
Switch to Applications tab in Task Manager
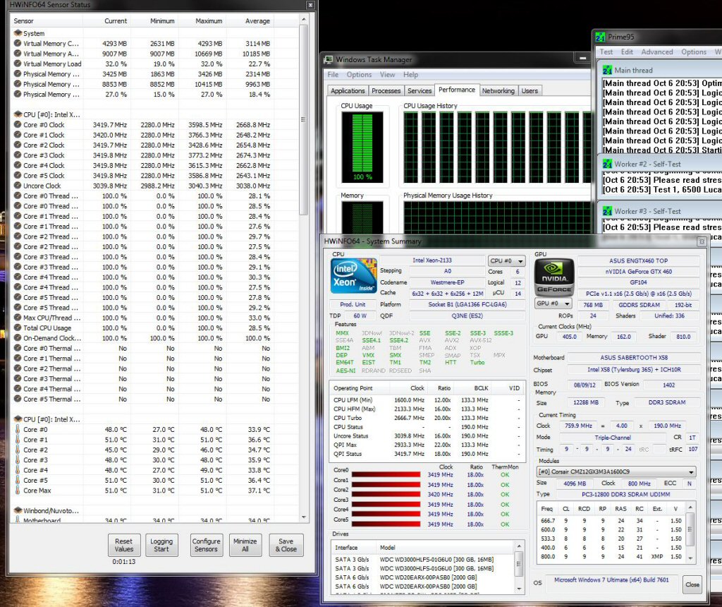(348, 91)
